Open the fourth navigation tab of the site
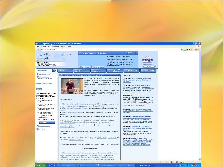 pyautogui.click(x=115, y=71)
